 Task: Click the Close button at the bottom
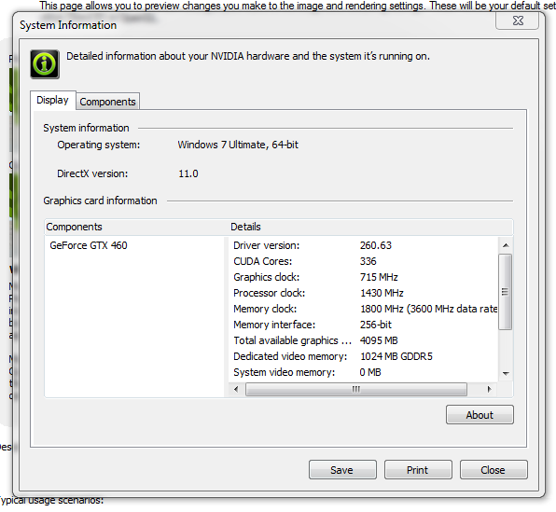coord(493,470)
